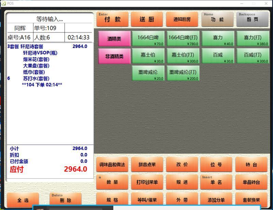Image resolution: width=273 pixels, height=210 pixels.
Task: Send order with 送厨 button
Action: coord(147,19)
